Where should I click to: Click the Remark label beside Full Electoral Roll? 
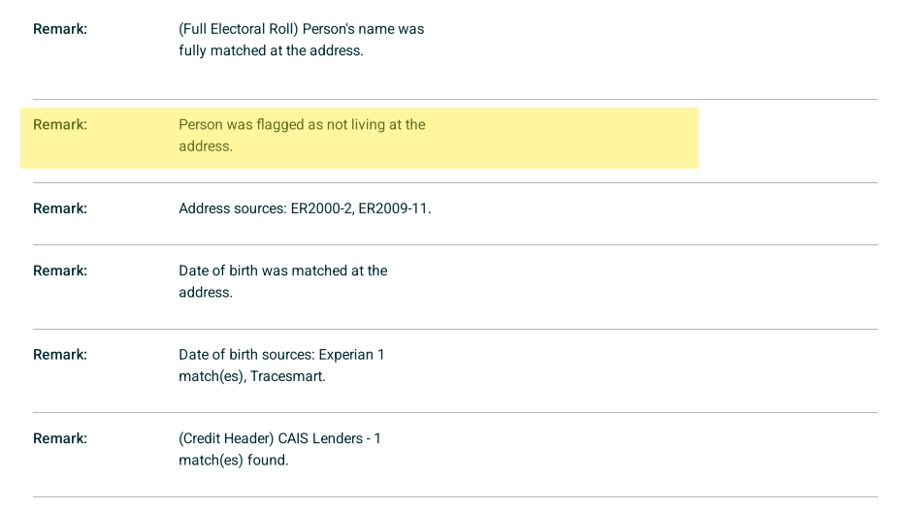[x=60, y=29]
